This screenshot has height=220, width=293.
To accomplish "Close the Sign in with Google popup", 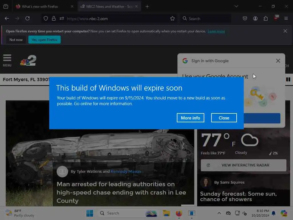I will point(278,61).
